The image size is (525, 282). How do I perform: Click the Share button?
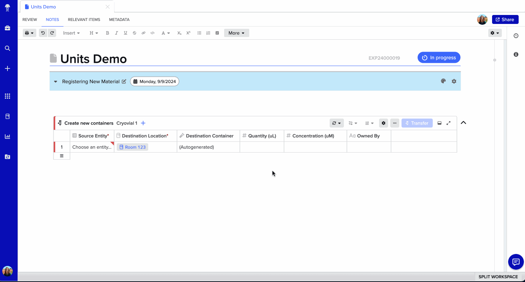click(505, 19)
